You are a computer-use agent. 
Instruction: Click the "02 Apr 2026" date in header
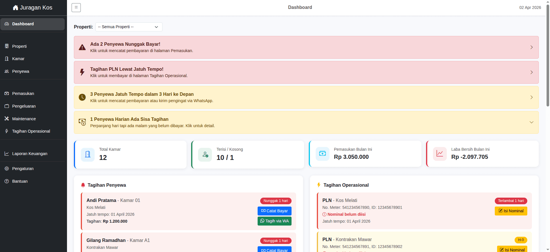pyautogui.click(x=530, y=7)
